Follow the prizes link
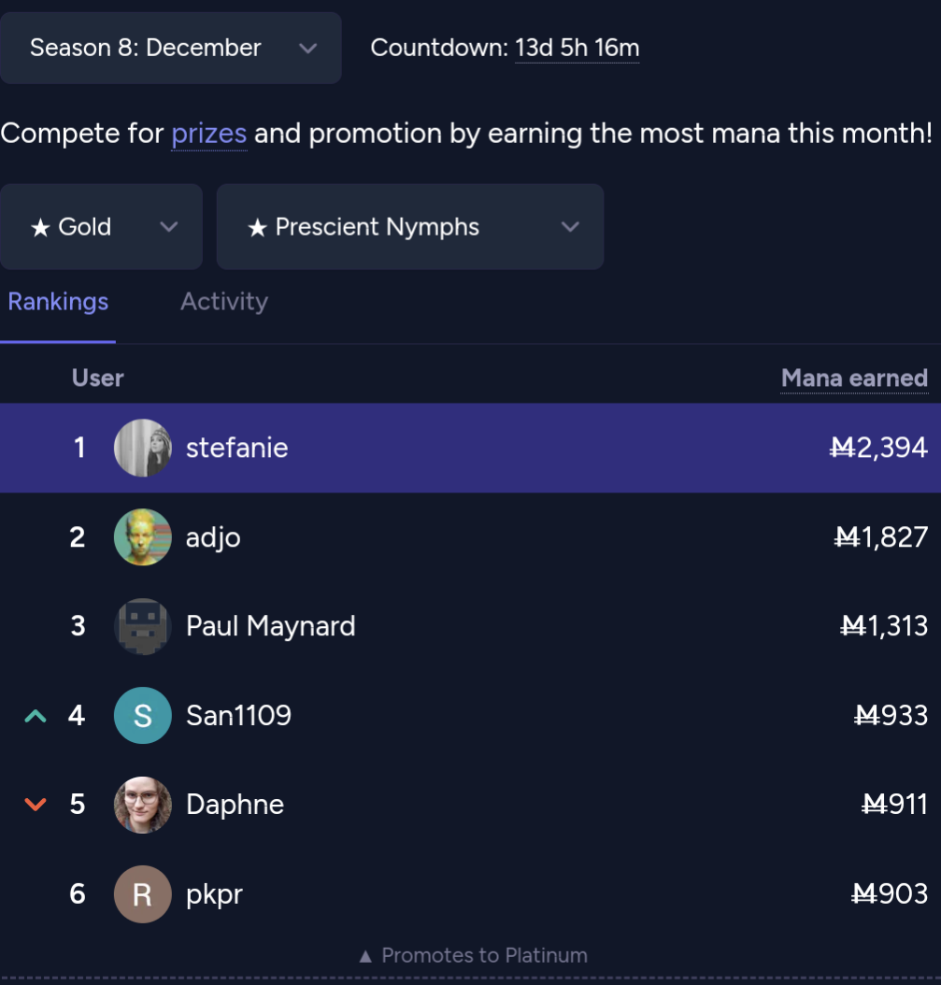Image resolution: width=941 pixels, height=985 pixels. (209, 134)
